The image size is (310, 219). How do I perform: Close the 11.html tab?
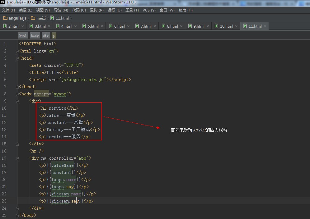pyautogui.click(x=265, y=26)
